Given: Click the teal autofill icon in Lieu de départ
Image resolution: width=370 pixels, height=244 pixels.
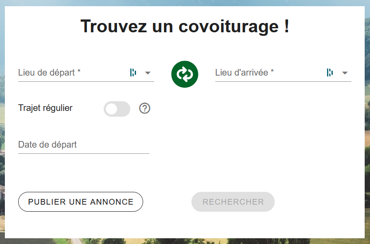Looking at the screenshot, I should point(133,72).
